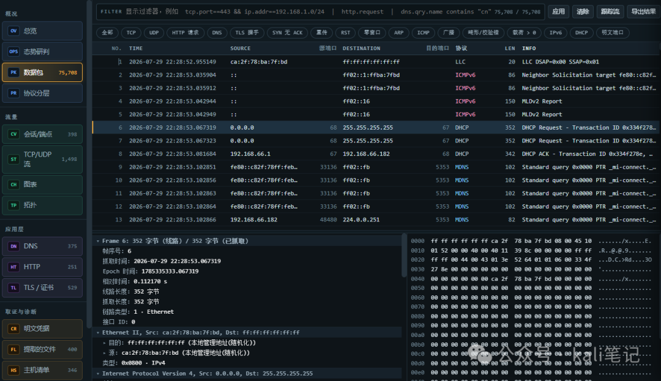Image resolution: width=661 pixels, height=381 pixels.
Task: Toggle the 畸形/校验错 filter chip
Action: (x=483, y=32)
